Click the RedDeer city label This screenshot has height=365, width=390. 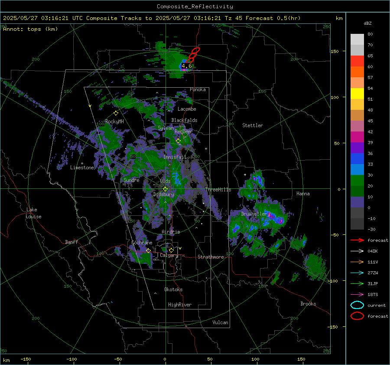click(x=184, y=132)
